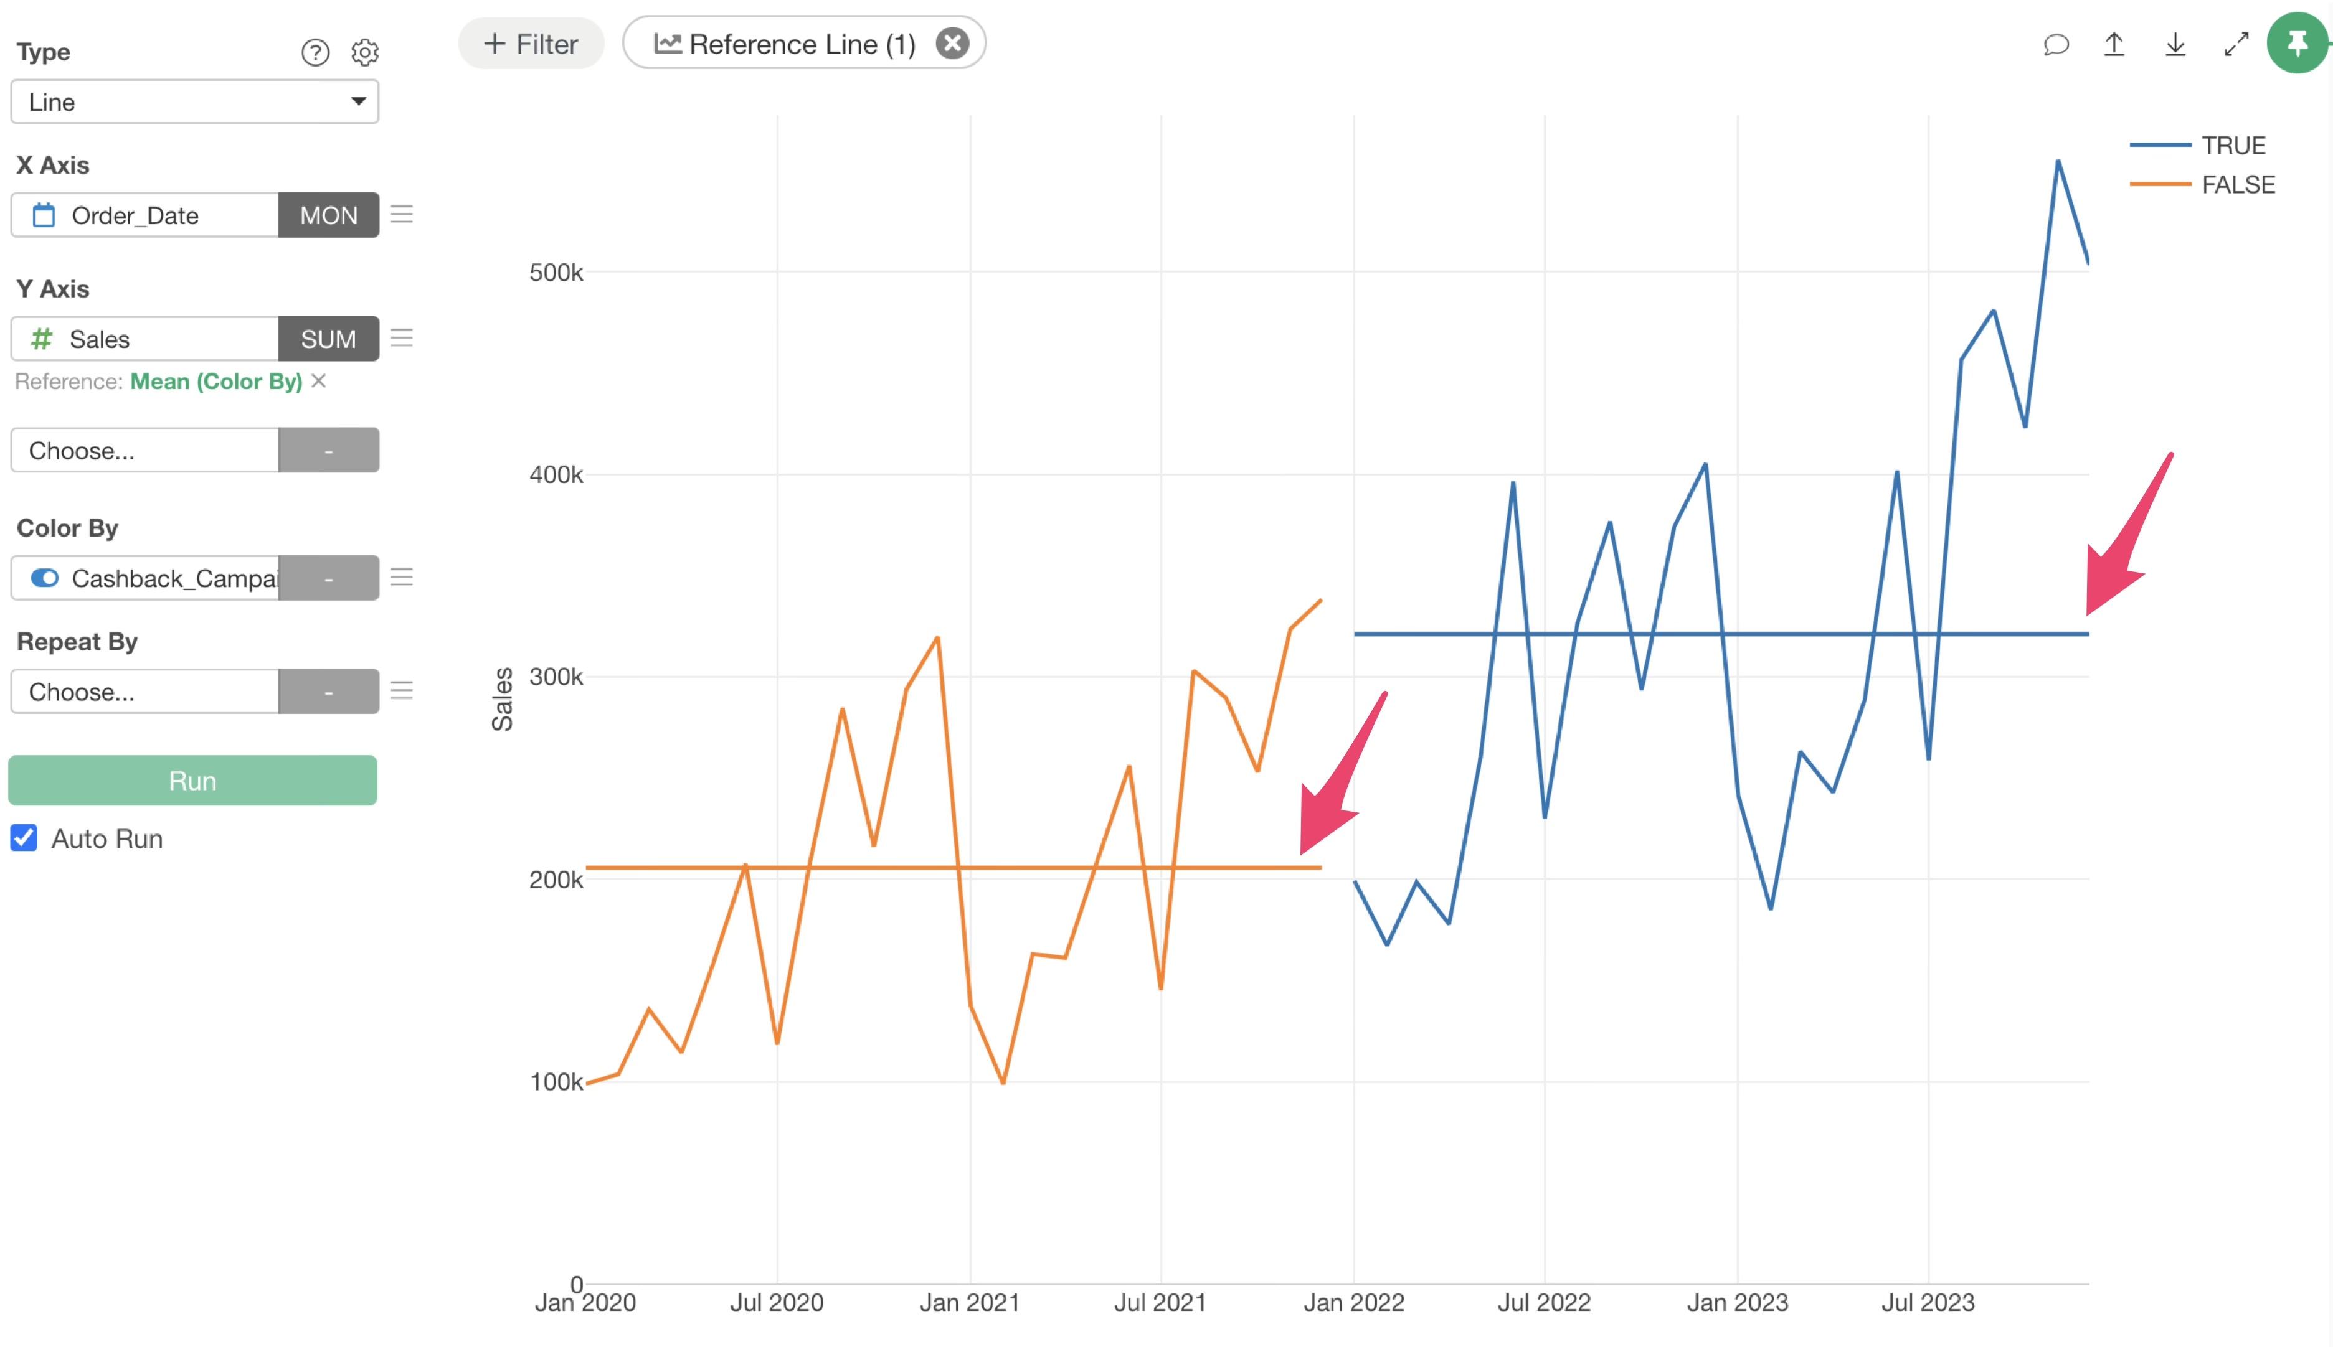Image resolution: width=2333 pixels, height=1347 pixels.
Task: Open Y Axis Sales hamburger menu
Action: coord(402,339)
